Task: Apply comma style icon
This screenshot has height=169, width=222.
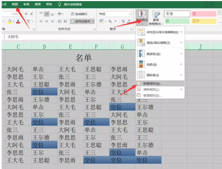Action: (x=116, y=21)
